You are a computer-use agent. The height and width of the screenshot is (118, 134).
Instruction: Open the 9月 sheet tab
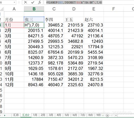[98, 115]
